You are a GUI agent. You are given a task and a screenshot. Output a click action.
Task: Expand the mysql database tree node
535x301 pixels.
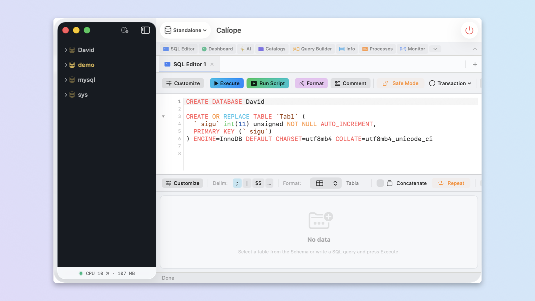pyautogui.click(x=66, y=80)
